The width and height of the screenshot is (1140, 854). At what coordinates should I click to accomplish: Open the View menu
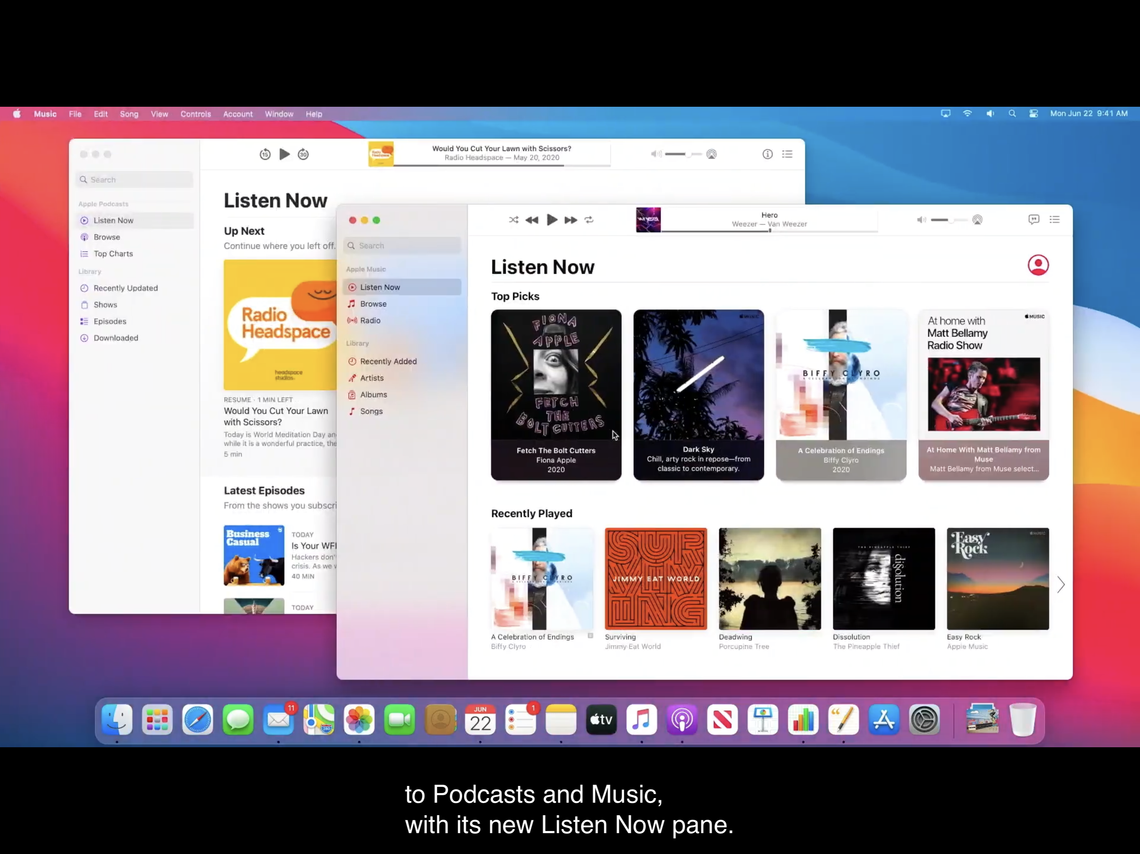[159, 114]
